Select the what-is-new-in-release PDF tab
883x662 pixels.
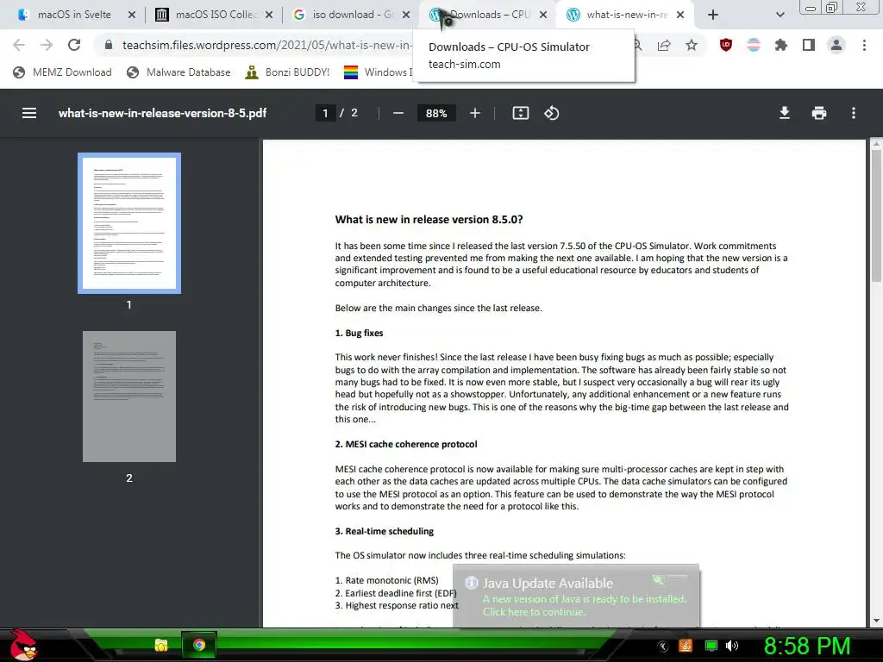625,15
